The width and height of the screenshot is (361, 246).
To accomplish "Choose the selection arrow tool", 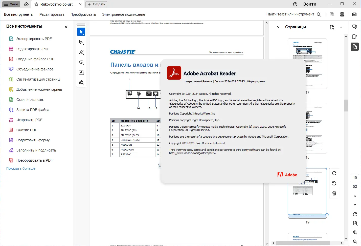I will pyautogui.click(x=81, y=32).
